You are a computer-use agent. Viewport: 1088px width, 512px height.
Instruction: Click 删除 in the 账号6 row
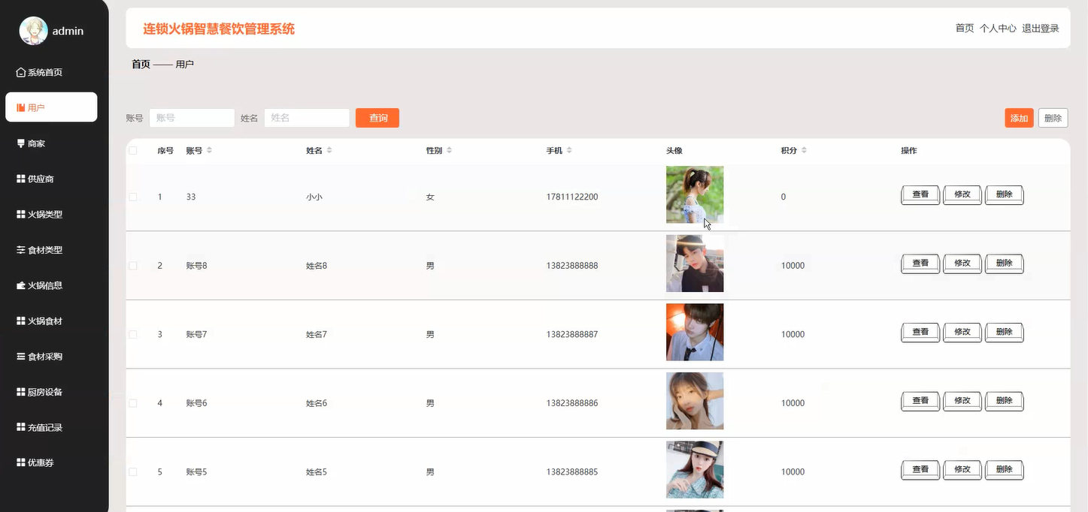coord(1005,402)
